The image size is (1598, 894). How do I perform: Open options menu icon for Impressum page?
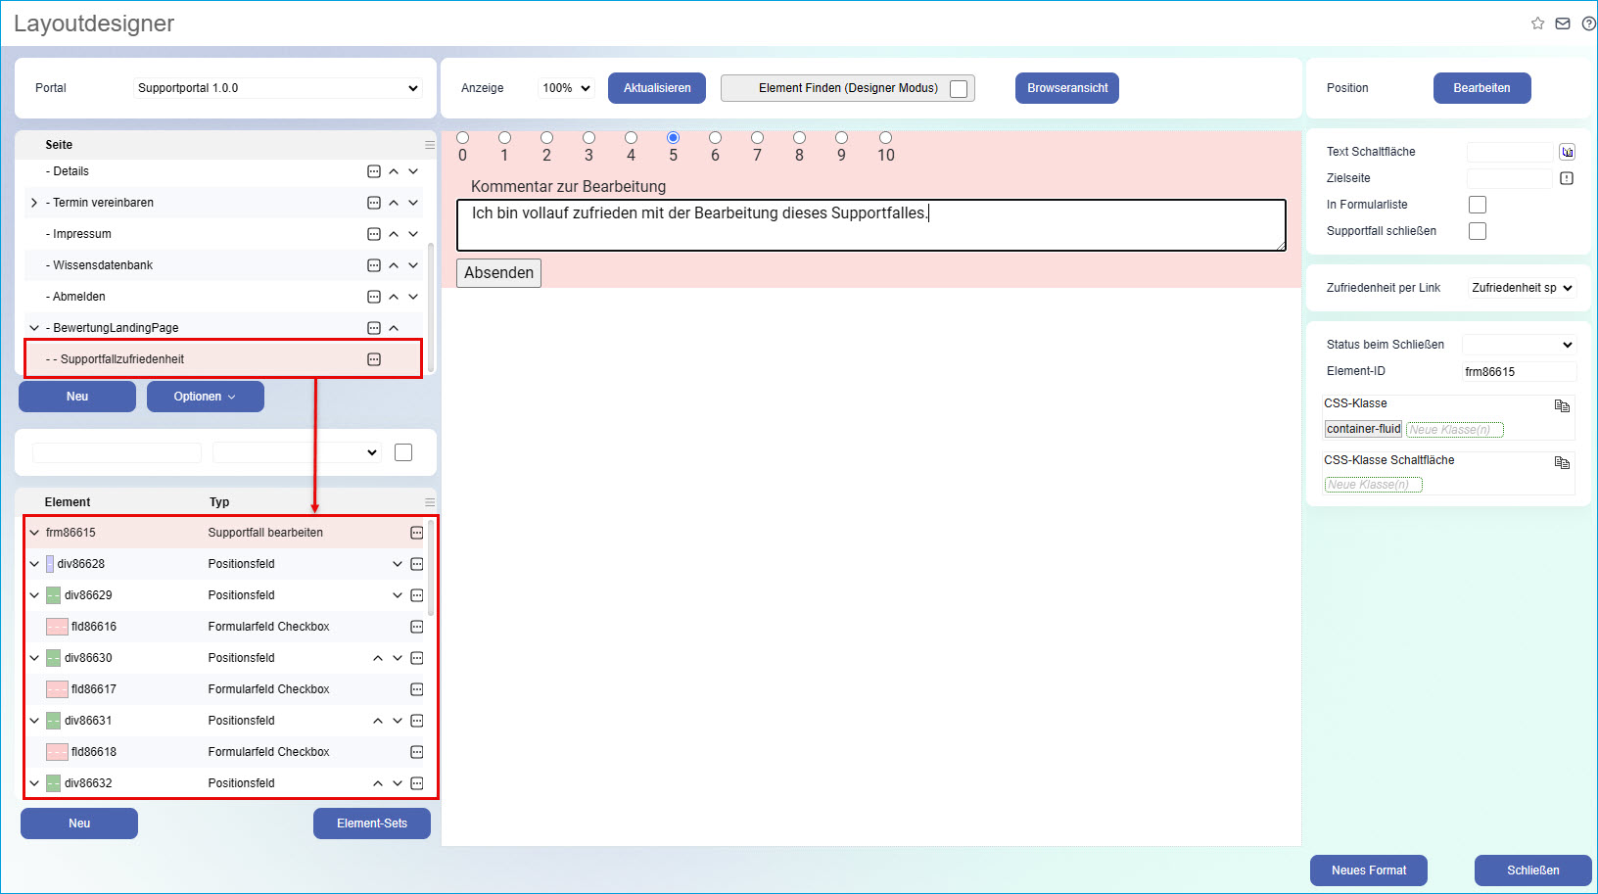click(373, 234)
